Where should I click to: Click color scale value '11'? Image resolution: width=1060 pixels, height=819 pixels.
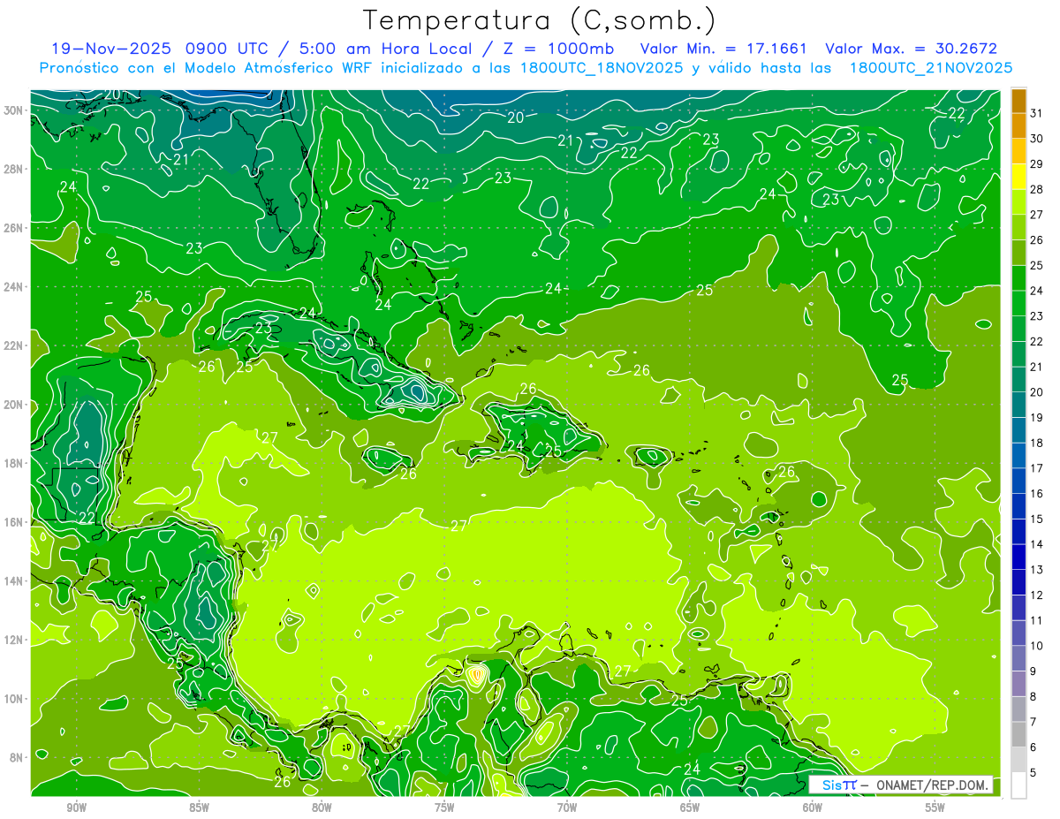pyautogui.click(x=1037, y=620)
